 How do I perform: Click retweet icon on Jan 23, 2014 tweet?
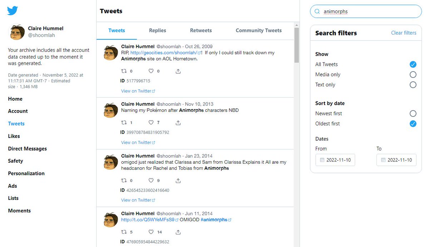coord(124,181)
